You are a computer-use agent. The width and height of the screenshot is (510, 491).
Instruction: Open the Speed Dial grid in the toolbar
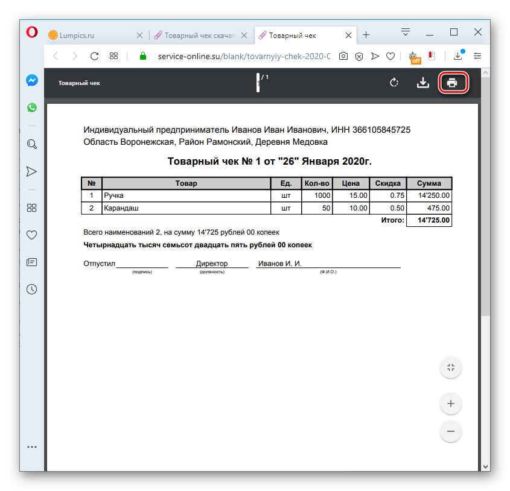(x=113, y=56)
